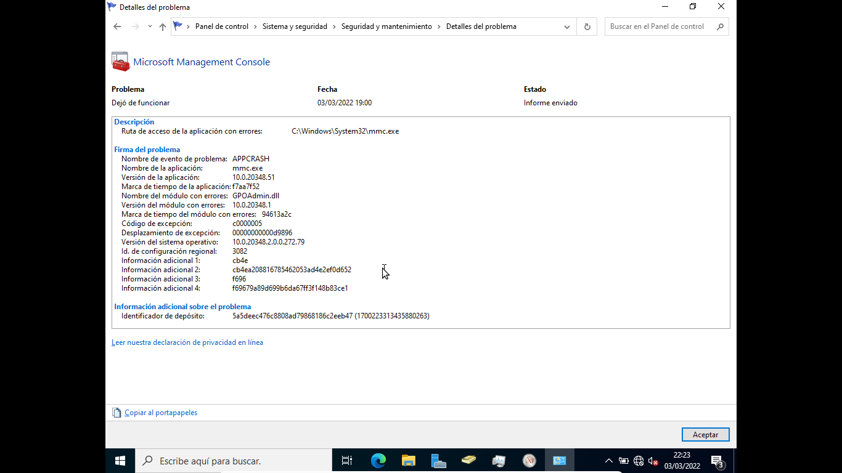Open the notification center icon
The width and height of the screenshot is (842, 473).
point(717,461)
